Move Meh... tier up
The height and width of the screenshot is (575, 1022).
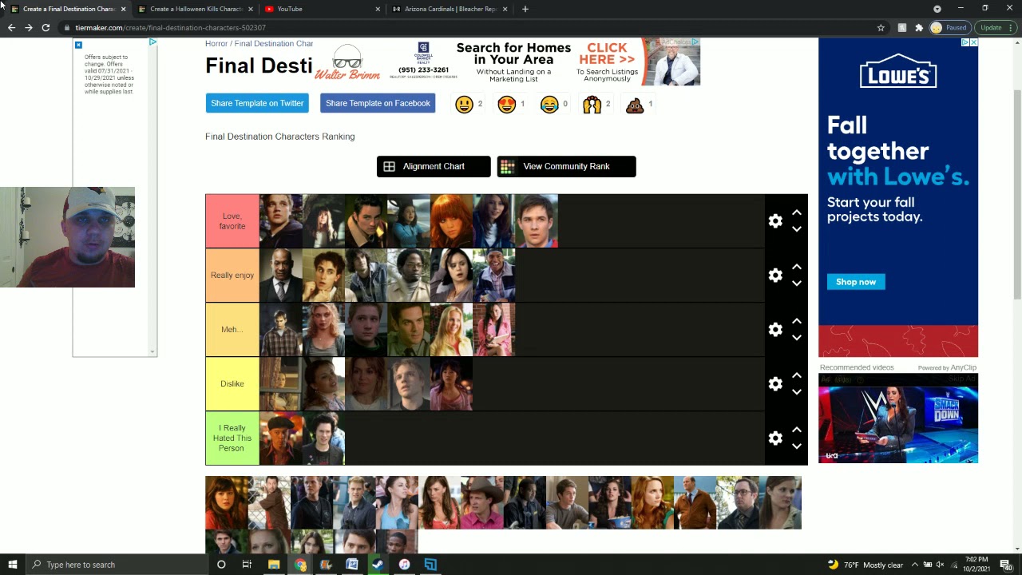(x=796, y=321)
